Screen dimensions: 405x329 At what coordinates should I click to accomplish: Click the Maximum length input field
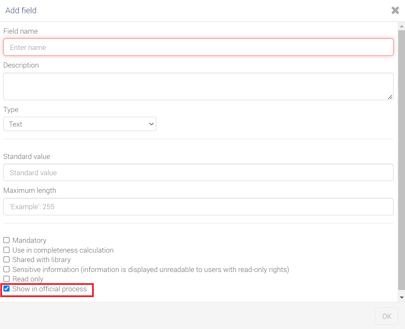point(198,206)
